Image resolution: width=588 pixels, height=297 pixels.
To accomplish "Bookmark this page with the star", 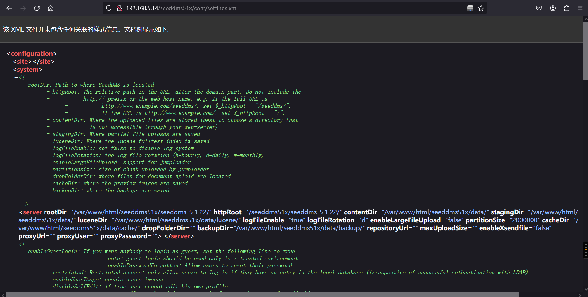I will coord(481,8).
